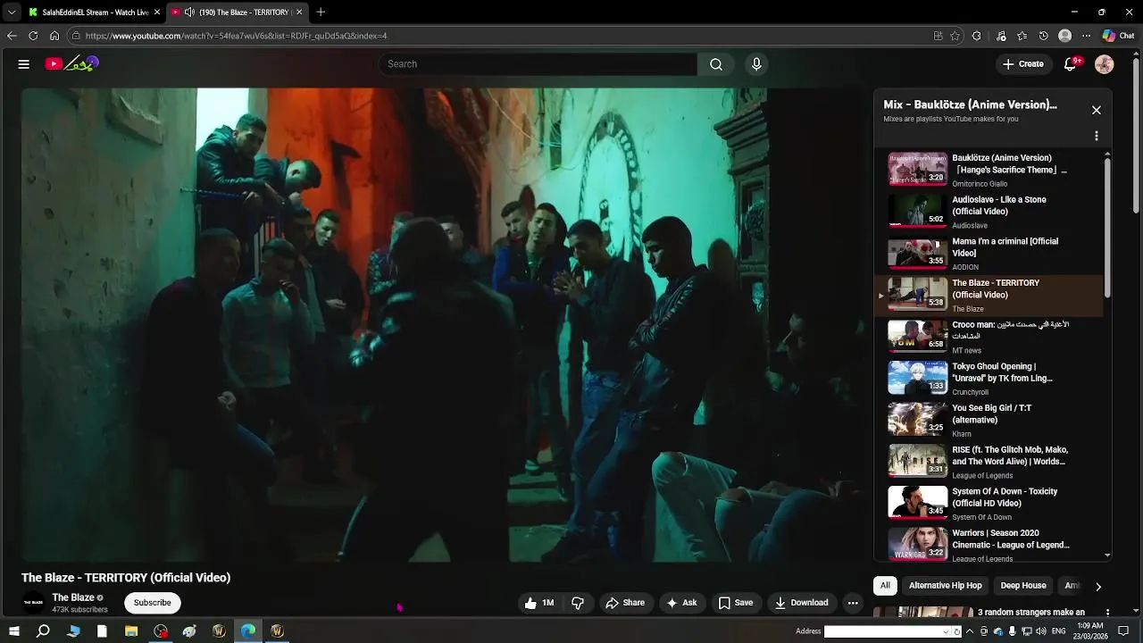Mute The Blaze tab via speaker icon
Screen dimensions: 1143x643
189,13
